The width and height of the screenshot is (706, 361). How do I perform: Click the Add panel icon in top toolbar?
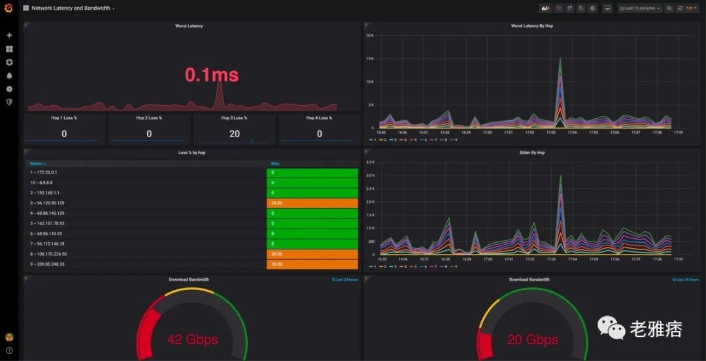click(x=546, y=8)
